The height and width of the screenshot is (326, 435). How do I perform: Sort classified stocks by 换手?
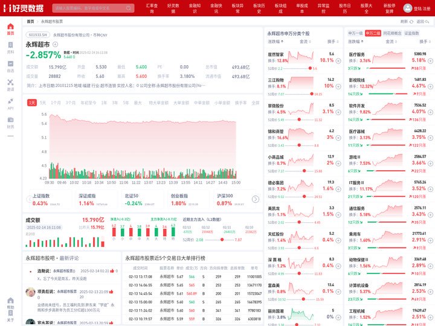(333, 42)
